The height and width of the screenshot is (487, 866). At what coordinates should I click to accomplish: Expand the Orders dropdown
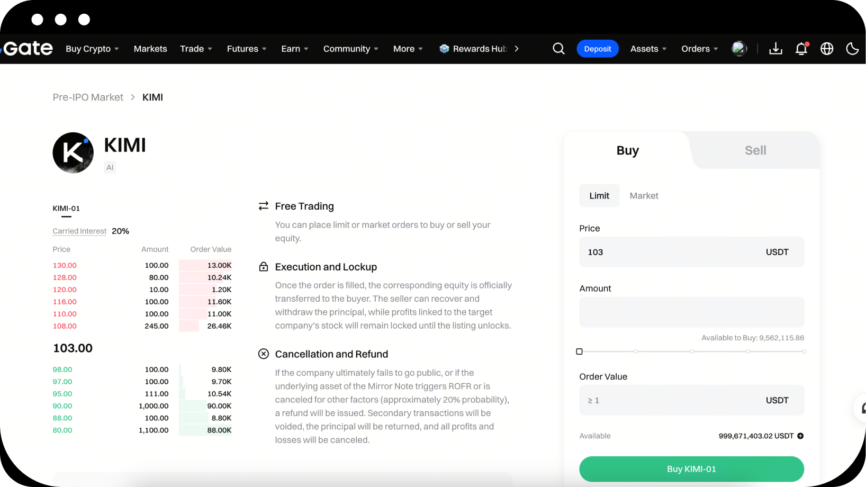tap(700, 49)
